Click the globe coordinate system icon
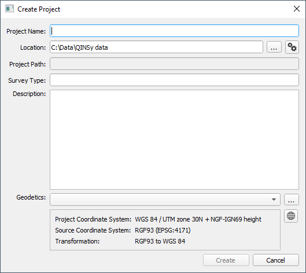Screen dimensions: 306x273 (x=291, y=216)
